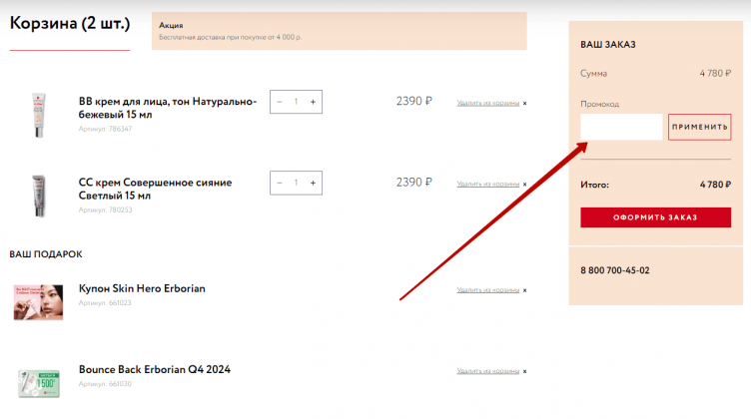Image resolution: width=751 pixels, height=419 pixels.
Task: Remove Купон Skin Hero via Удалить из корзины link
Action: click(487, 290)
